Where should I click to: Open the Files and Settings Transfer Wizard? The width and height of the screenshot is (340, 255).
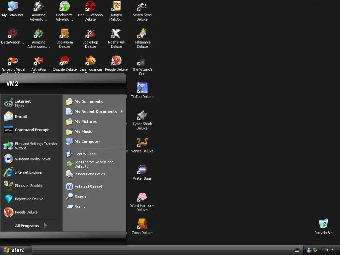coord(32,146)
